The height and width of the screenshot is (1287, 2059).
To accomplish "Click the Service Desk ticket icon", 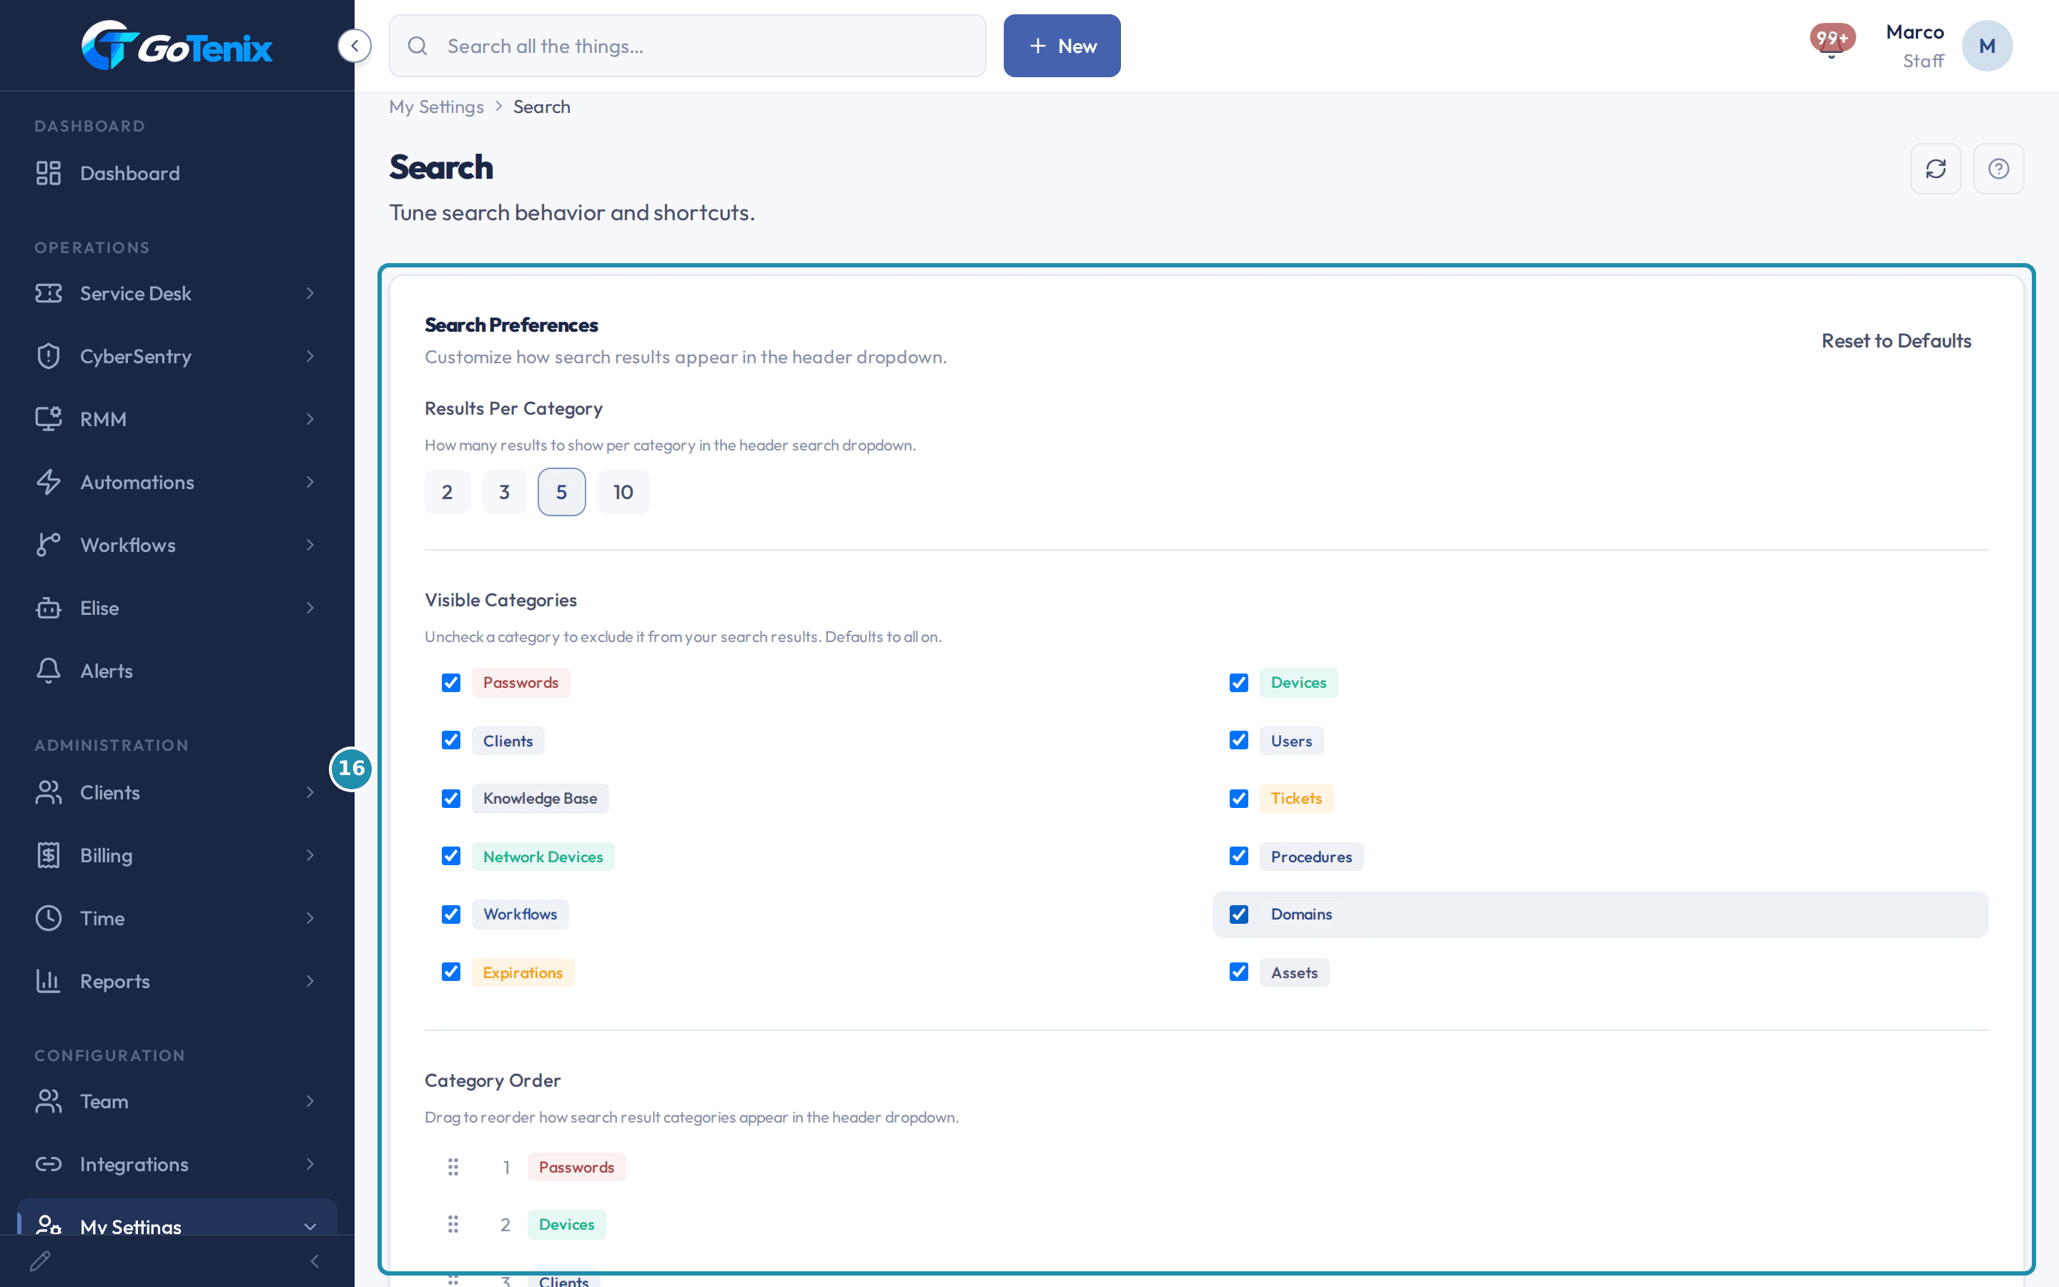I will tap(49, 293).
